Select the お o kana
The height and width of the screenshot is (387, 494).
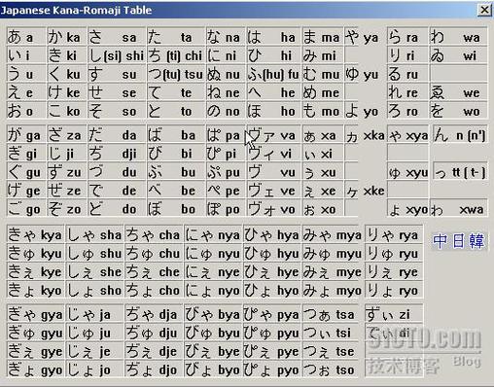point(26,111)
